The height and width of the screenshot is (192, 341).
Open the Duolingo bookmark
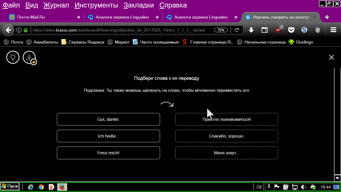point(301,42)
